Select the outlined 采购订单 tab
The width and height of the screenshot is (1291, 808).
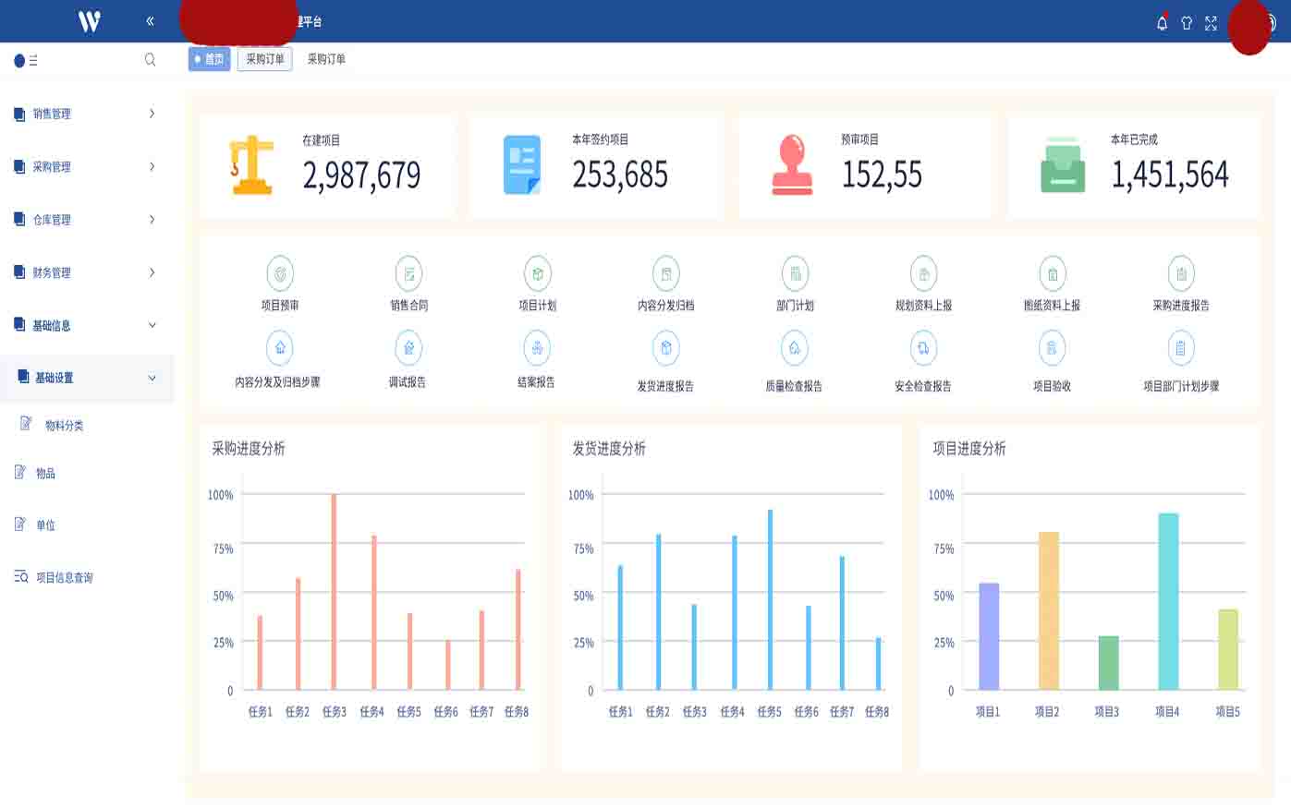click(x=264, y=59)
